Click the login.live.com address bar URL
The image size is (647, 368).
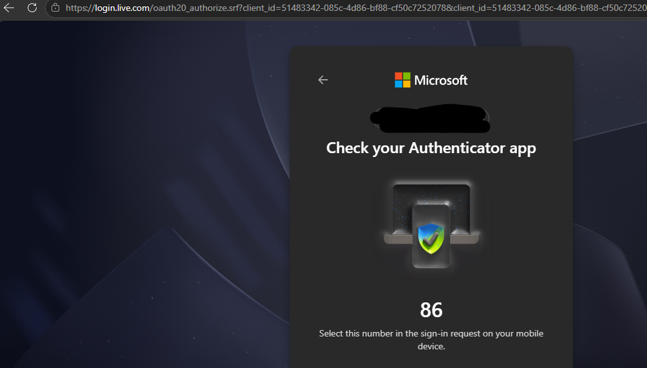[356, 8]
